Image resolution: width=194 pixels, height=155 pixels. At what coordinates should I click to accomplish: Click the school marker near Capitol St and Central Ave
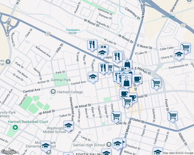93,77
